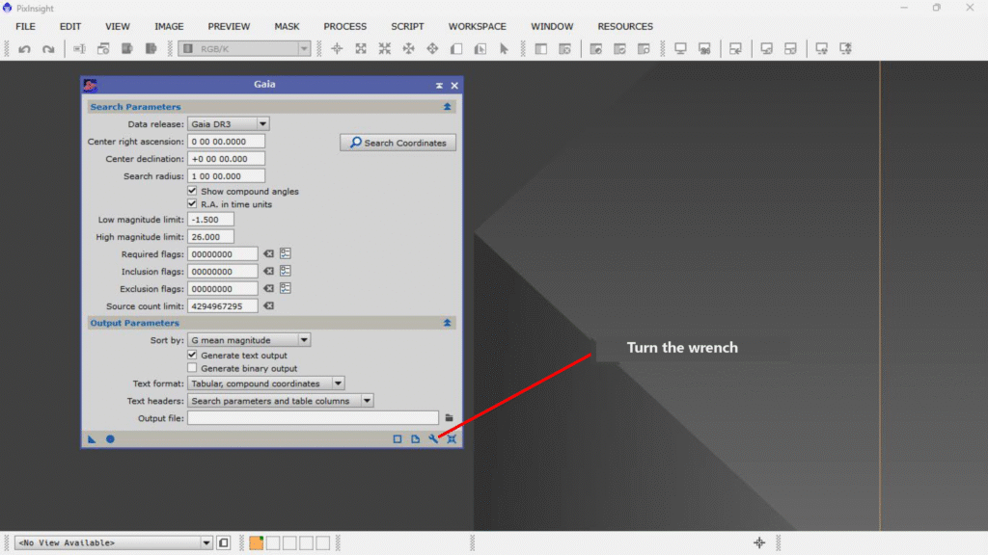This screenshot has height=555, width=988.
Task: Click icon beside the view selector dropdown
Action: pyautogui.click(x=224, y=542)
